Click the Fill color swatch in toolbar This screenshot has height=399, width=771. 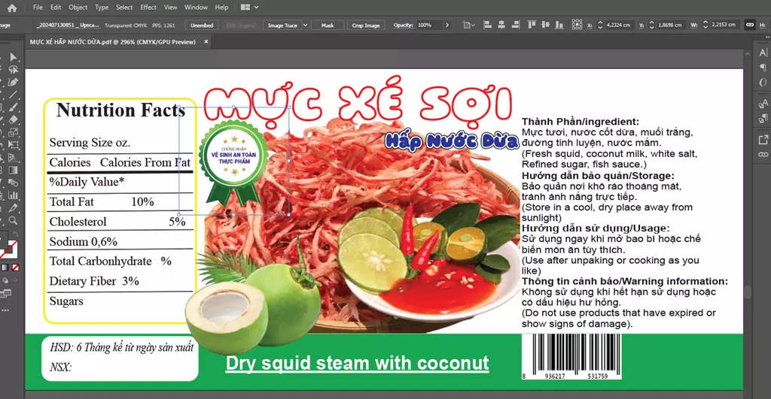(2, 238)
